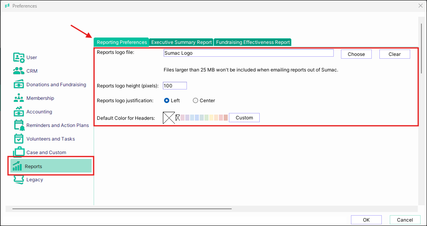This screenshot has width=427, height=226.
Task: Set logo justification to Center
Action: tap(195, 101)
